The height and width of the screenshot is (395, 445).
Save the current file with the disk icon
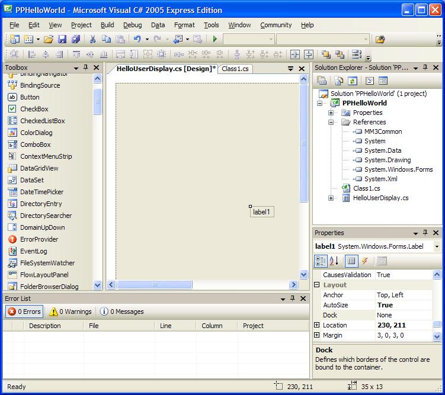(62, 39)
